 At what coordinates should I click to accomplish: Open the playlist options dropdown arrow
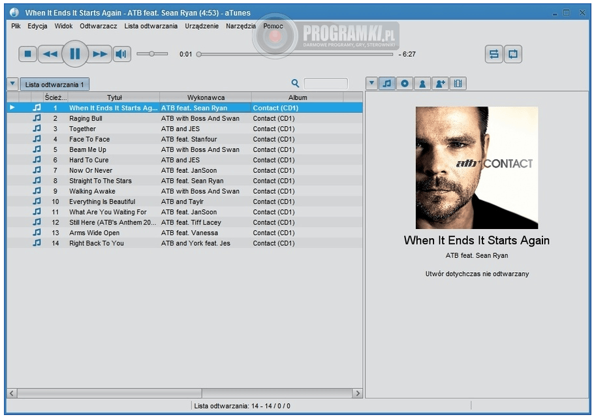pyautogui.click(x=12, y=84)
